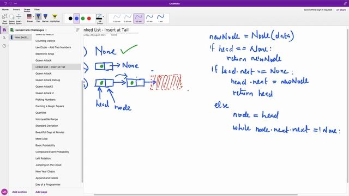Open the more options ellipsis in title bar
Screen dimensions: 349x196
[x=15, y=4]
